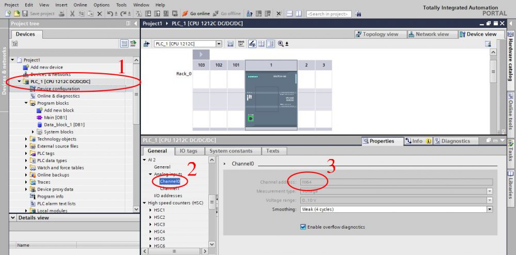Click the Redo arrow icon
Viewport: 516px width, 255px height.
point(124,13)
